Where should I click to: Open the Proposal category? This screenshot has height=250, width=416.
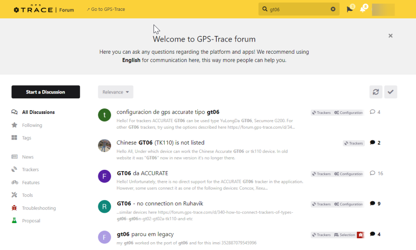31,221
